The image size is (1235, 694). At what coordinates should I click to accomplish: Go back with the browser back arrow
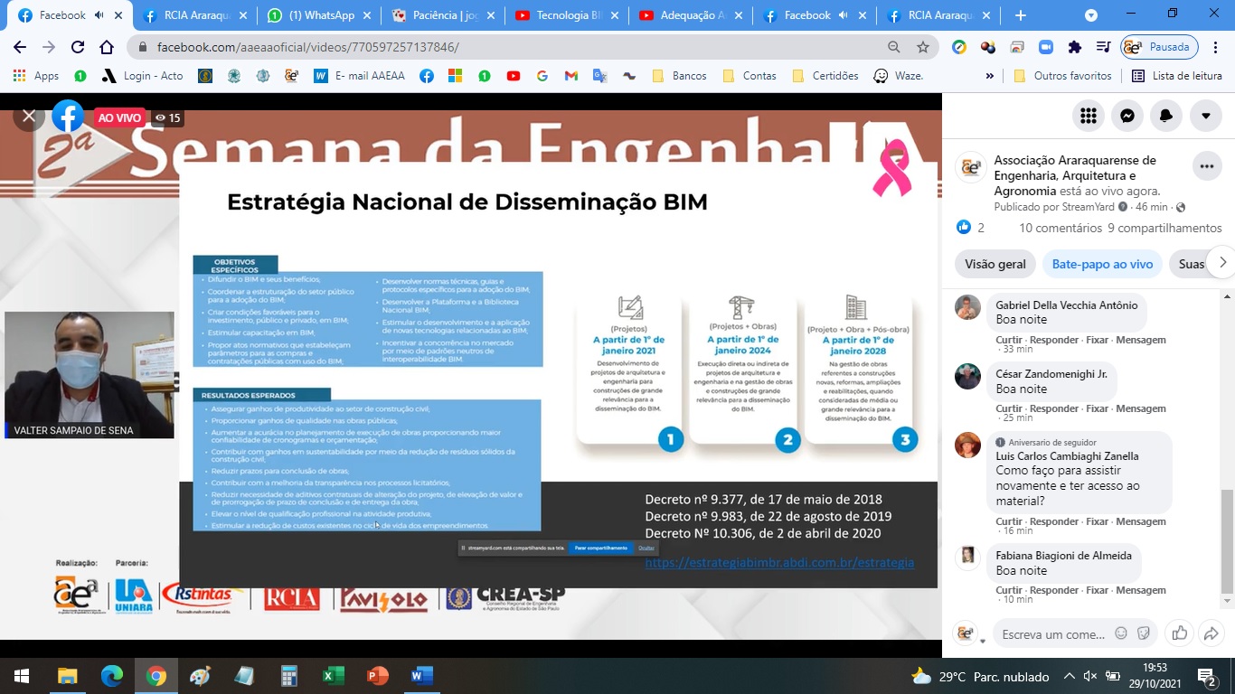click(20, 47)
